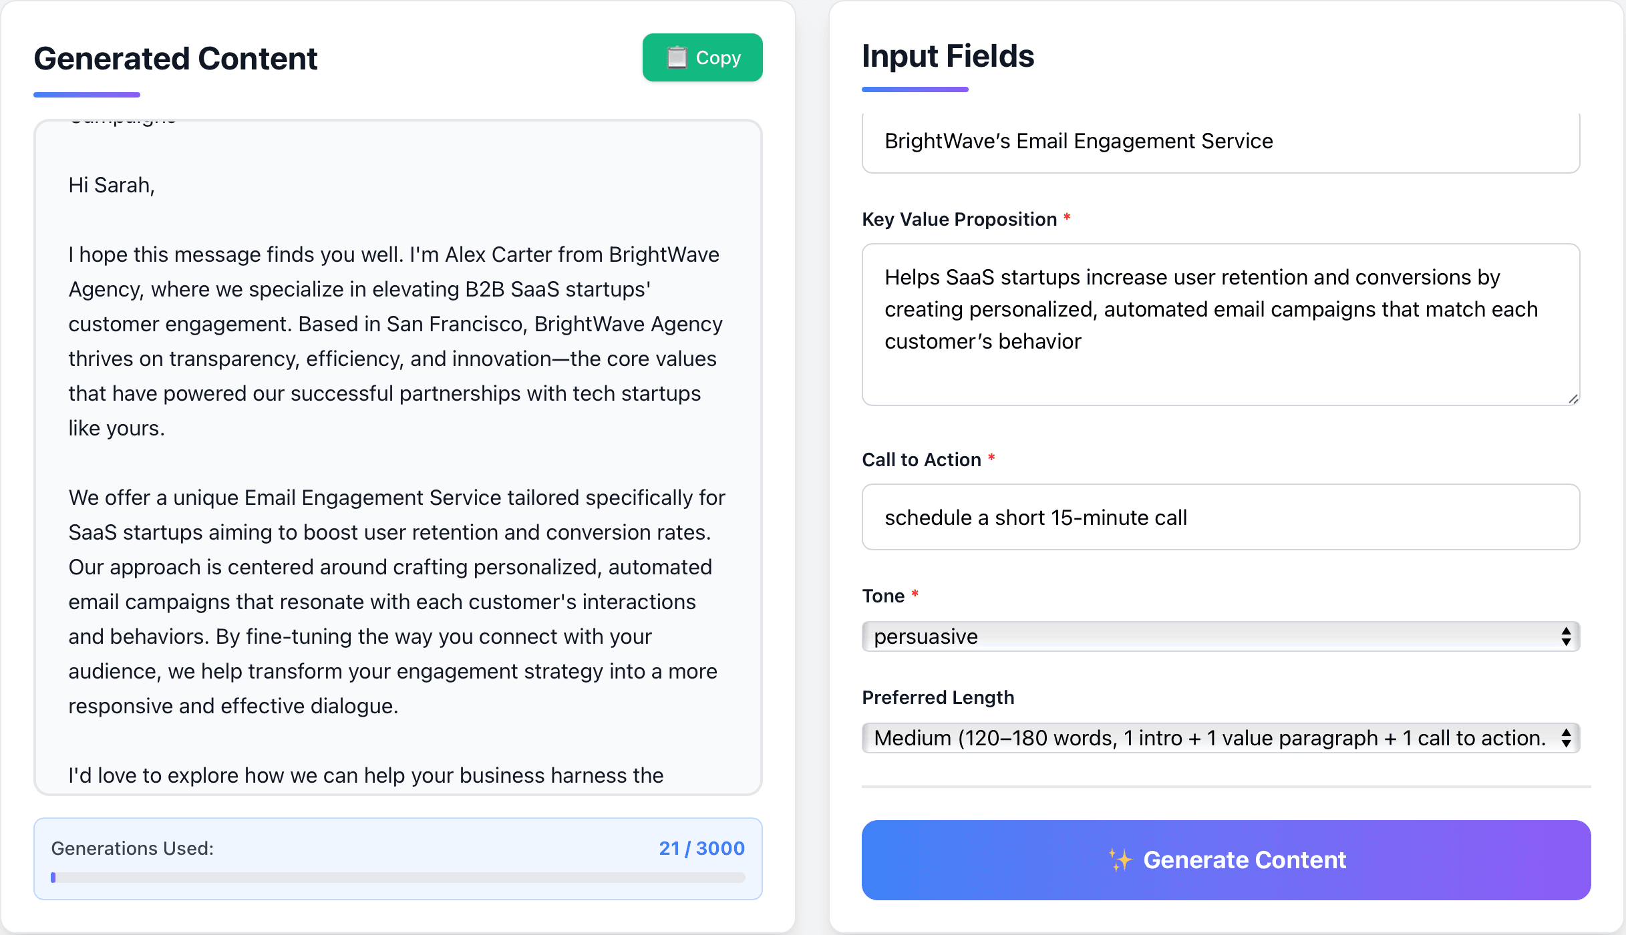The image size is (1626, 935).
Task: Click the resize handle of the value proposition box
Action: [1573, 399]
